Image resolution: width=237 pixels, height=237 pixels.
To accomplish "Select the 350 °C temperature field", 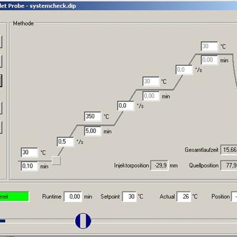I will click(x=92, y=116).
